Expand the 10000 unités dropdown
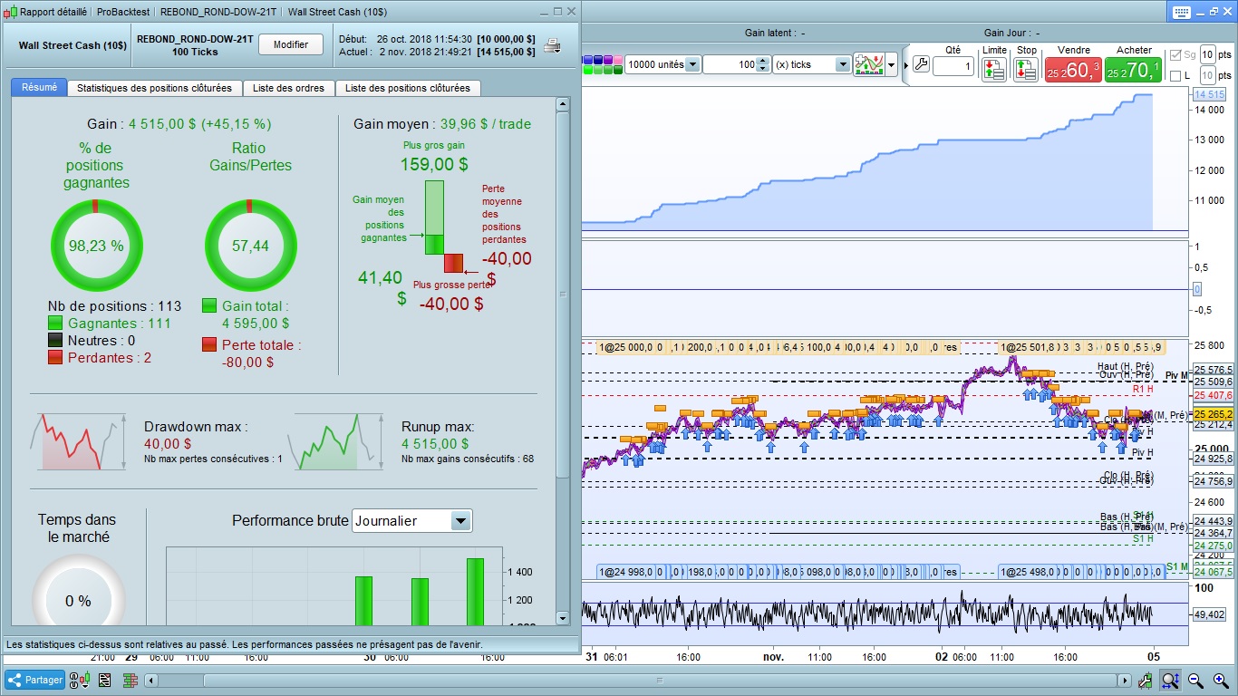 [692, 65]
